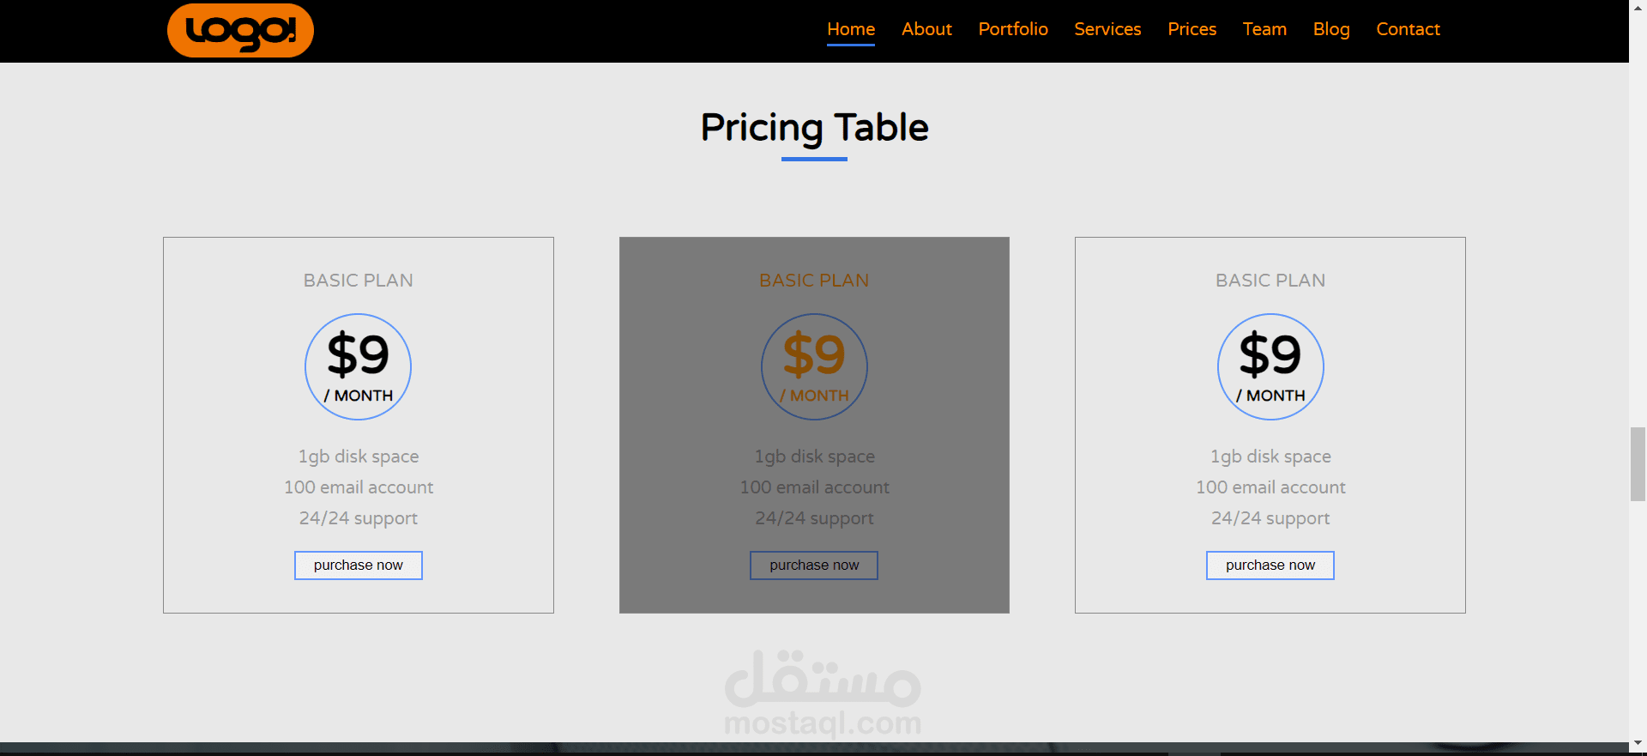Click the orange BASIC PLAN title in the middle card
The image size is (1647, 756).
(814, 281)
